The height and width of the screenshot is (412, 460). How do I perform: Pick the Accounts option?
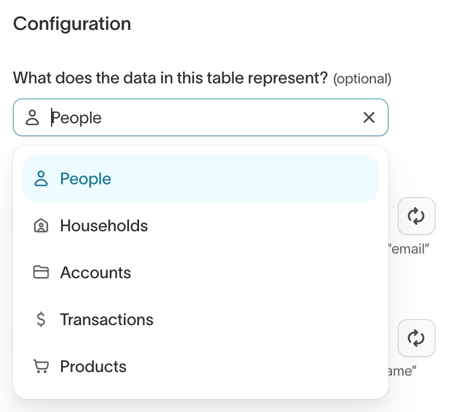point(96,273)
